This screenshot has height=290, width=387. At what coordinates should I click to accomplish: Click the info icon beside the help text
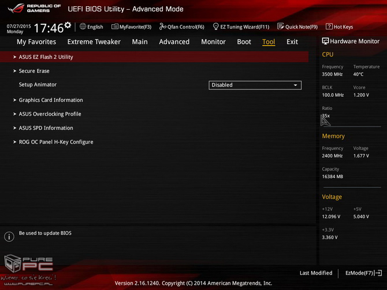tap(9, 236)
